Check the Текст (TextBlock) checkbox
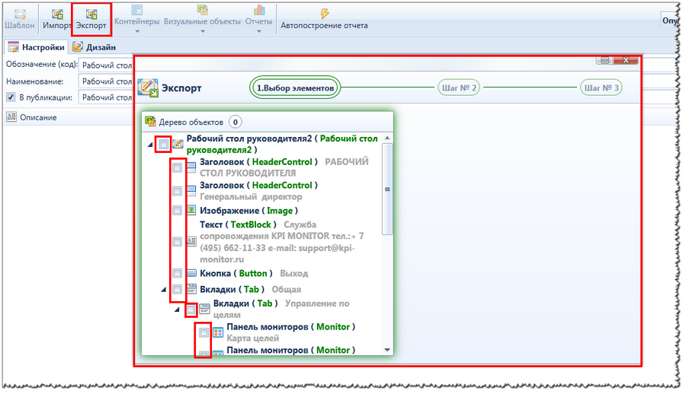Viewport: 686px width, 394px height. tap(177, 242)
